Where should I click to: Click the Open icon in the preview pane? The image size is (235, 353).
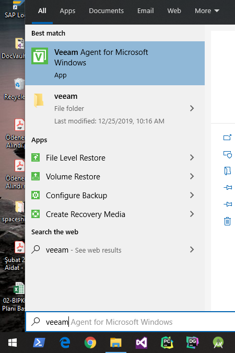227,138
